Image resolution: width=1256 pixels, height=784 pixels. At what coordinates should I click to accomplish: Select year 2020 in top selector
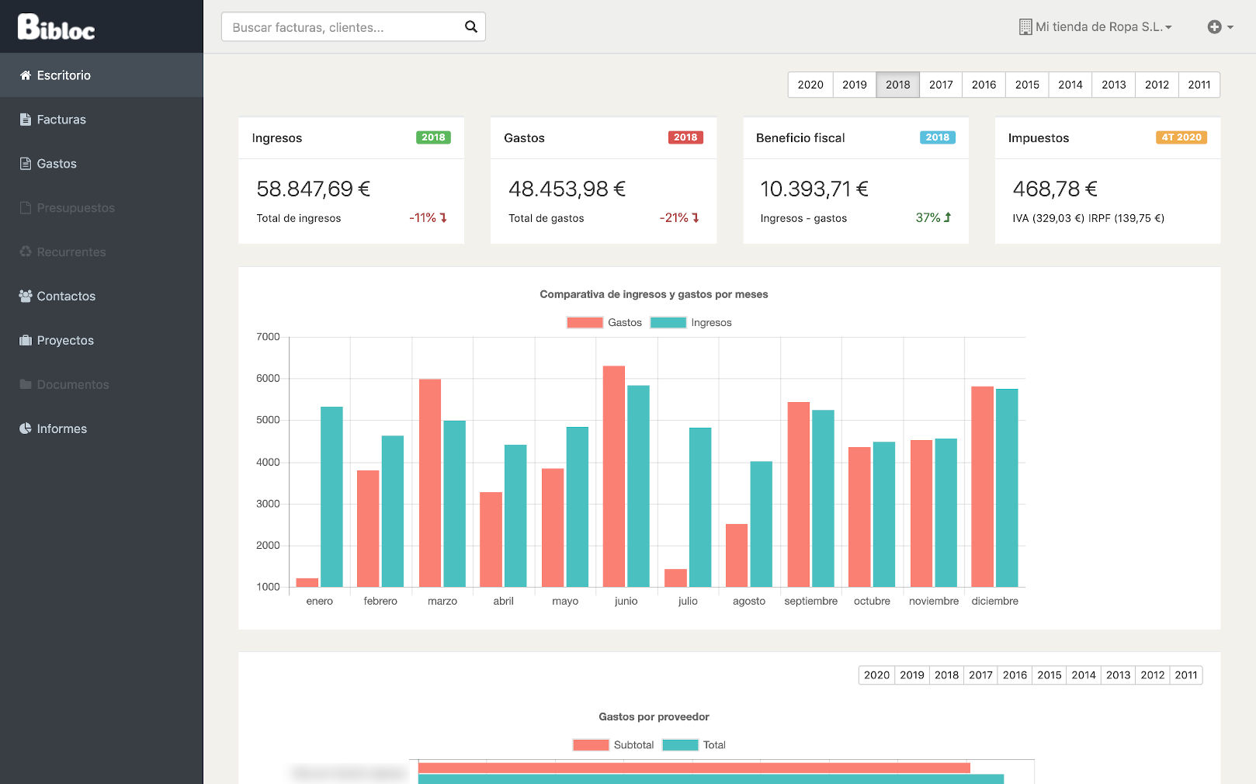810,85
